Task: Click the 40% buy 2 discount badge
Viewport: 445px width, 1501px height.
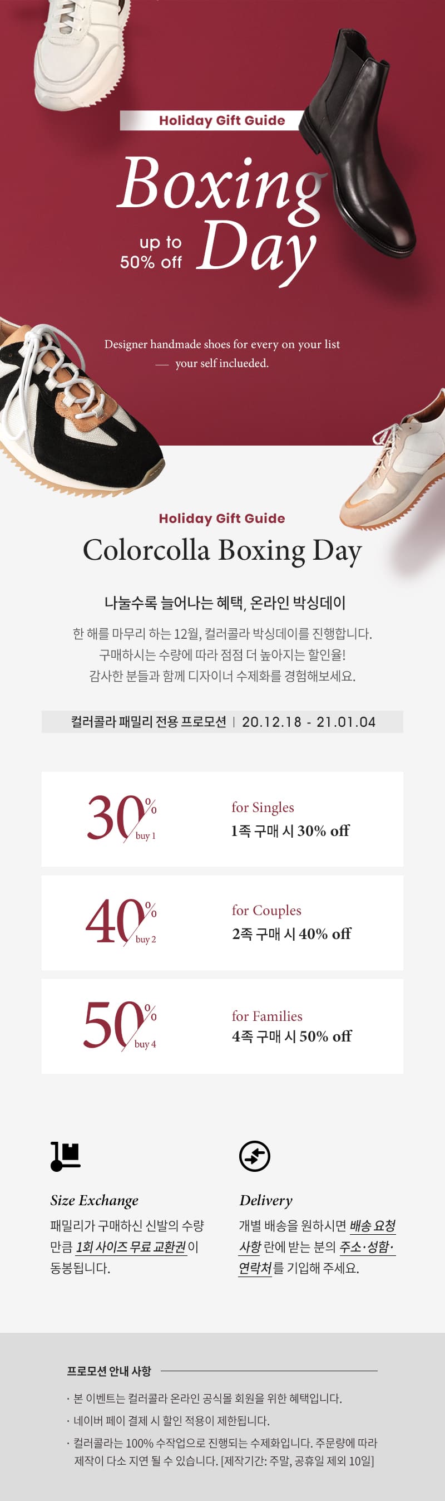Action: tap(121, 922)
